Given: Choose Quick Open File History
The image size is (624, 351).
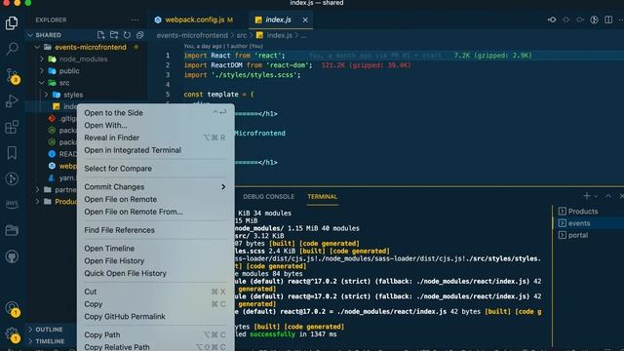Looking at the screenshot, I should pyautogui.click(x=155, y=273).
